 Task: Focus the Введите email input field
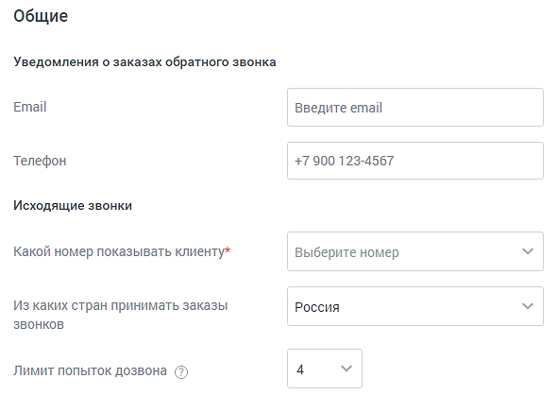[415, 107]
